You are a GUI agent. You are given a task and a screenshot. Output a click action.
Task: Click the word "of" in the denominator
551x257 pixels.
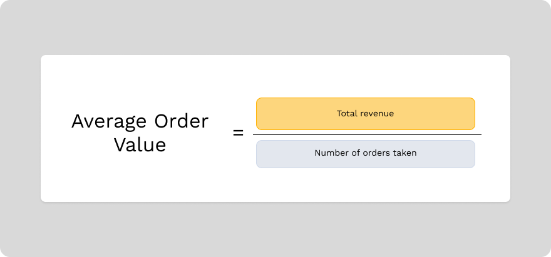click(354, 153)
